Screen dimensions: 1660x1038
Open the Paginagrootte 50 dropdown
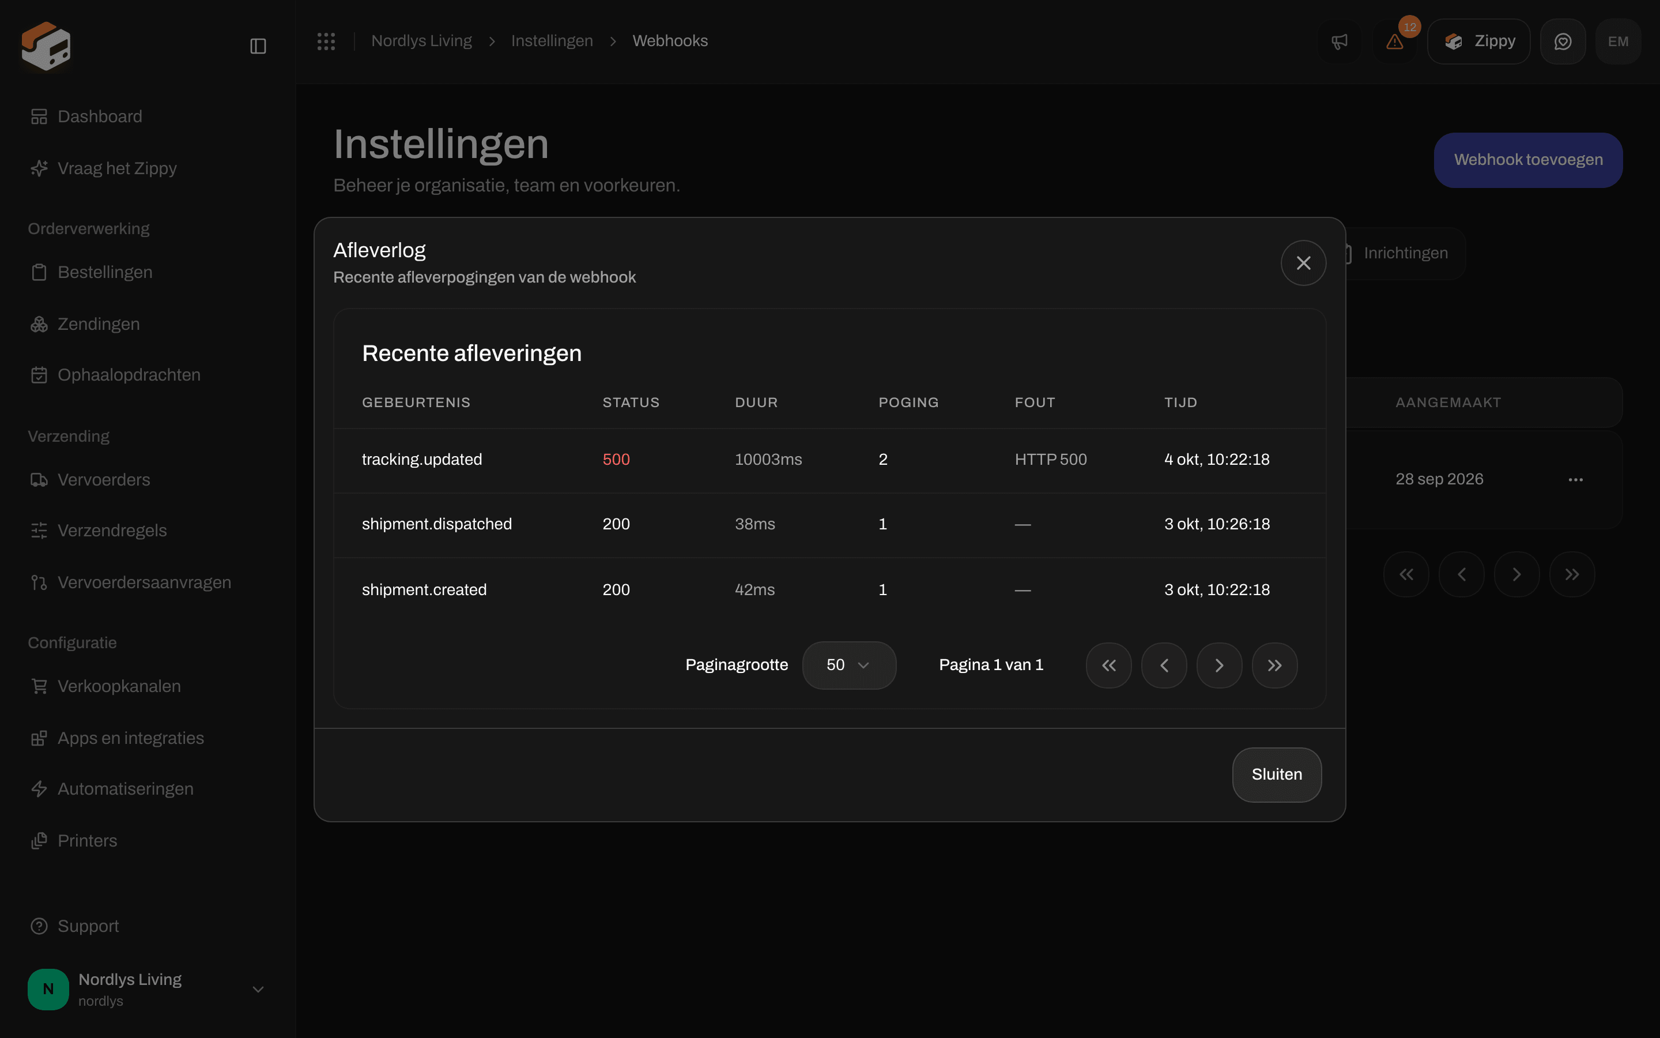[849, 665]
